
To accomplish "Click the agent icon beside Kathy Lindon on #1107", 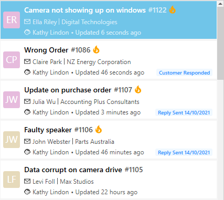I will click(27, 112).
